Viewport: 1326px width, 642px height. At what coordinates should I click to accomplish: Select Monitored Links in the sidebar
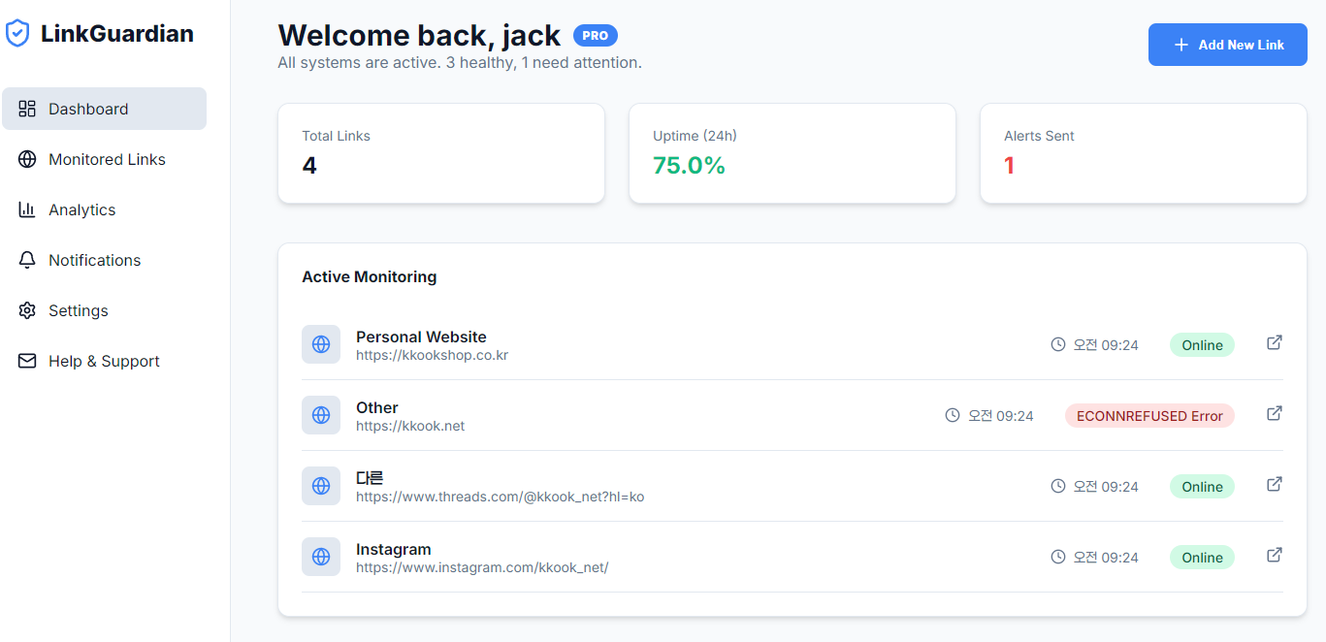pos(107,159)
